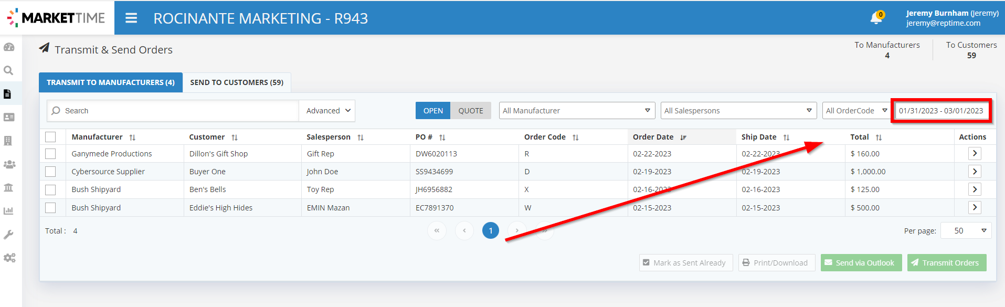Click the notification bell icon
The image size is (1005, 307).
(875, 18)
